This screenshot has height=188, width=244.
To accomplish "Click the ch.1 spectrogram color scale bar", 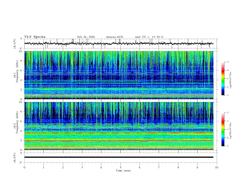I will [x=223, y=79].
